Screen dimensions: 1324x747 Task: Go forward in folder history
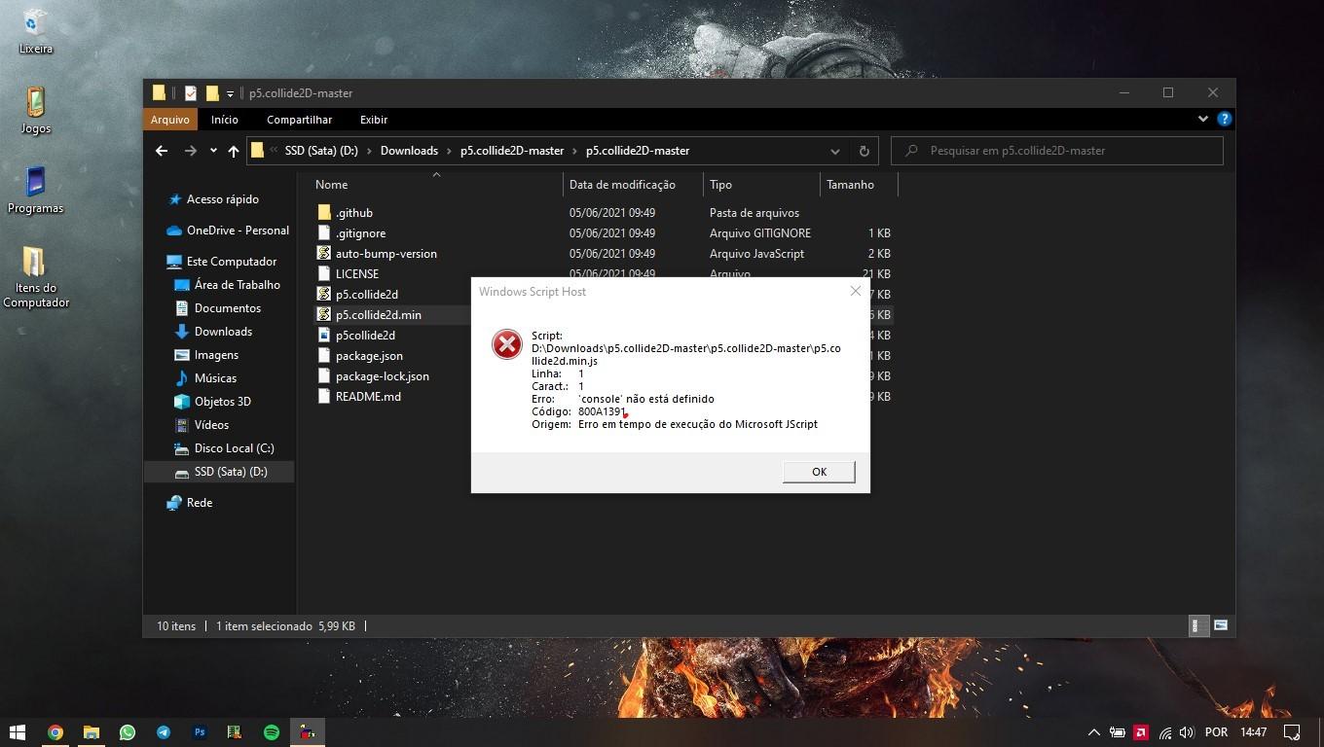(x=190, y=151)
